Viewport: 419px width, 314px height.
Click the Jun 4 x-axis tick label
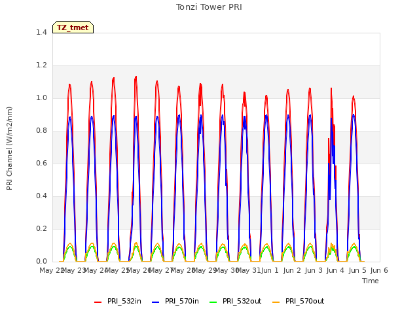(335, 270)
